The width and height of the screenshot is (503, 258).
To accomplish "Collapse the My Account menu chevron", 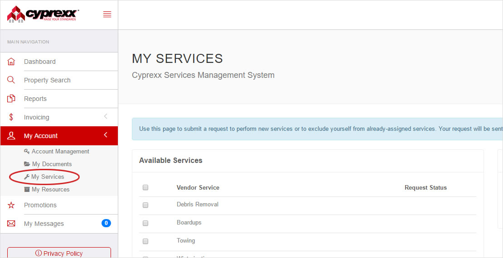I will click(x=106, y=135).
